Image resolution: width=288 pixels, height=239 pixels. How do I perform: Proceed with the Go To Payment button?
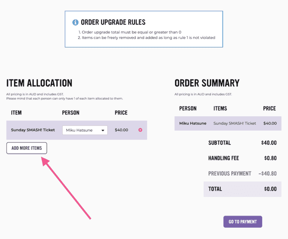(x=243, y=222)
